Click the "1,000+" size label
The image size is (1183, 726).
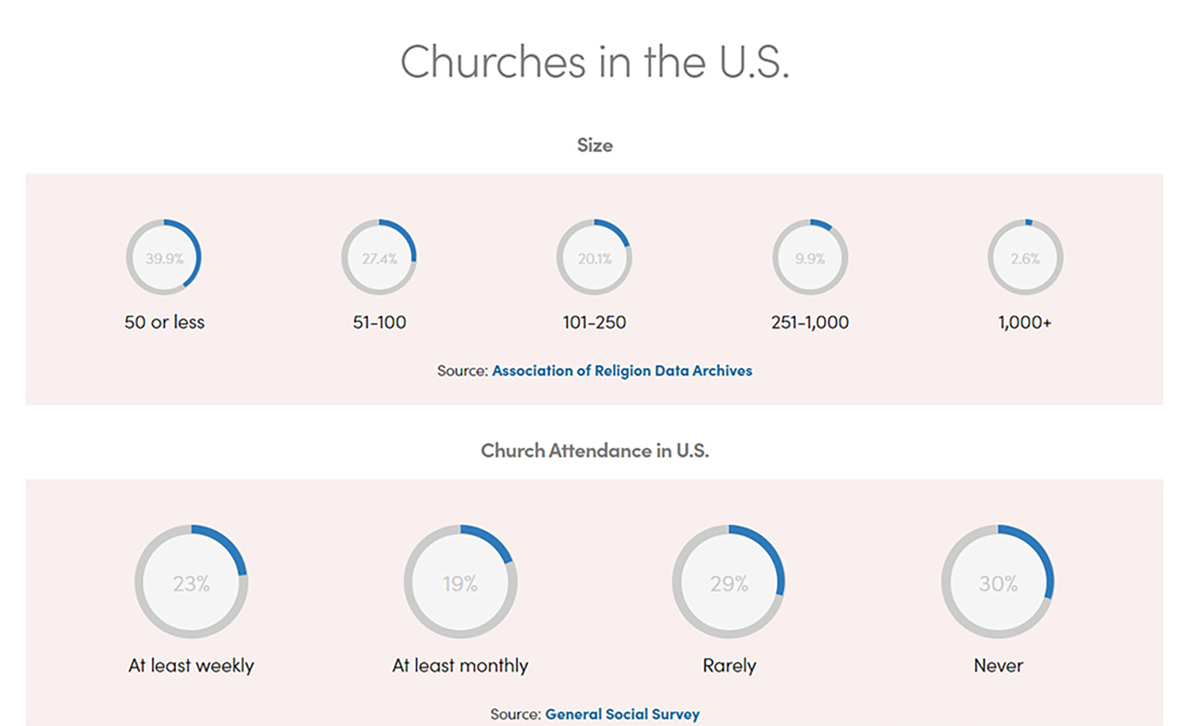tap(1024, 322)
